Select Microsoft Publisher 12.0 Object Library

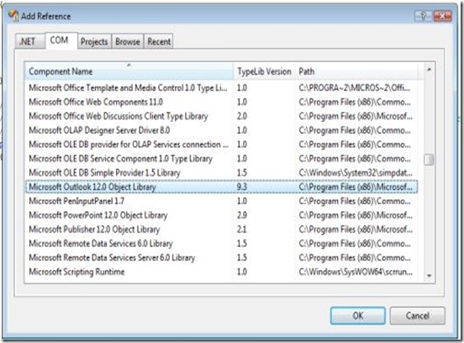point(221,230)
